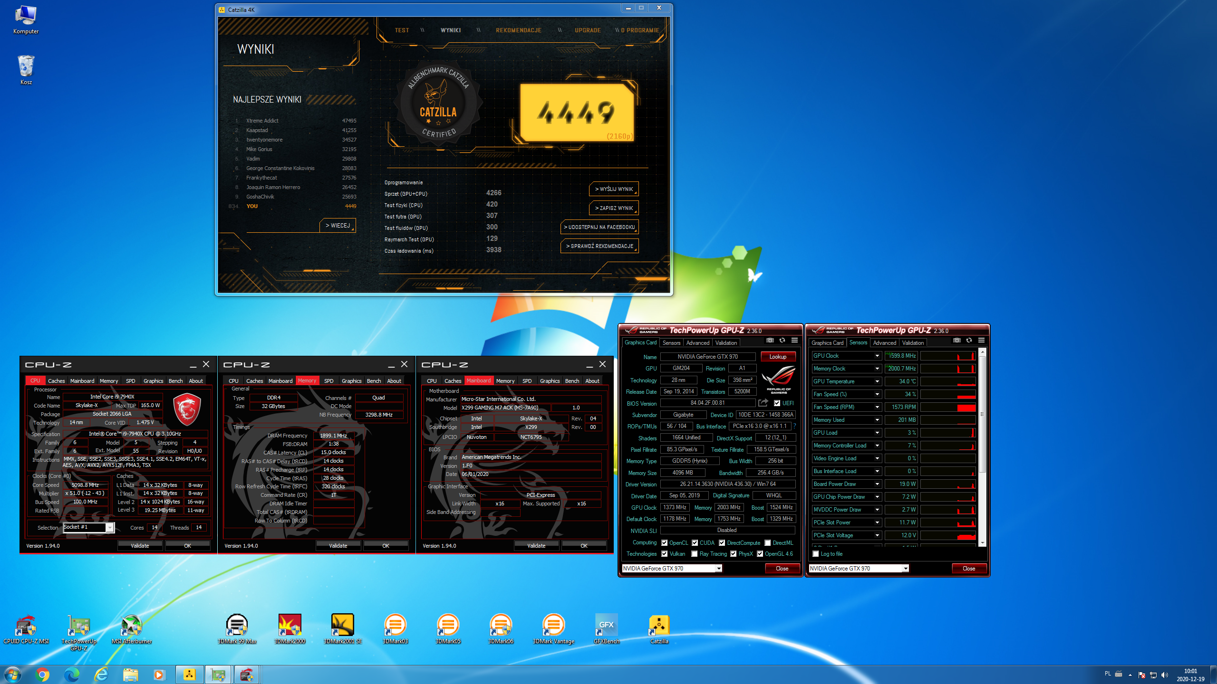This screenshot has width=1217, height=684.
Task: Click the volume icon in system tray
Action: 1165,675
